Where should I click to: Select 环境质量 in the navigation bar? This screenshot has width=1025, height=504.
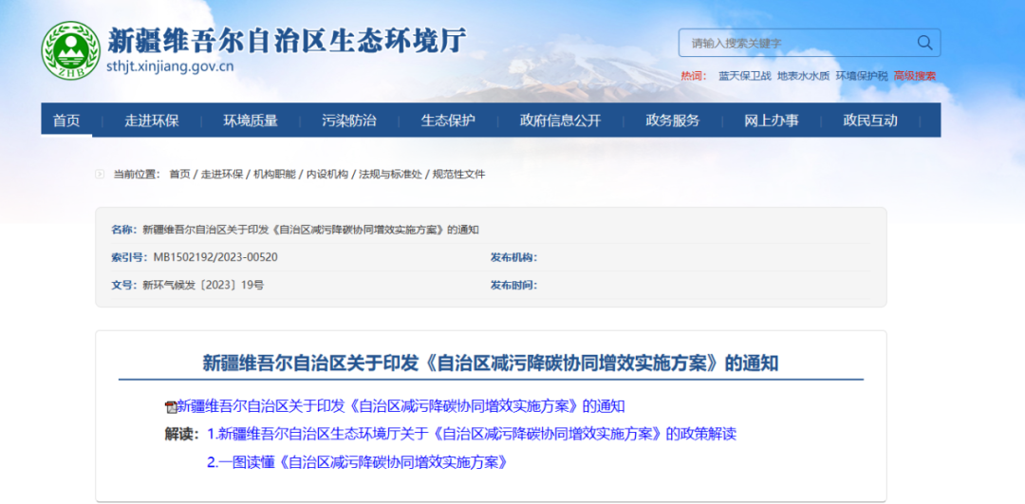[x=251, y=121]
